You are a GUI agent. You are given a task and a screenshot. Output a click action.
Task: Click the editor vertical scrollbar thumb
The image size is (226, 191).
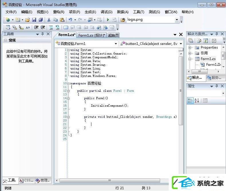point(181,91)
